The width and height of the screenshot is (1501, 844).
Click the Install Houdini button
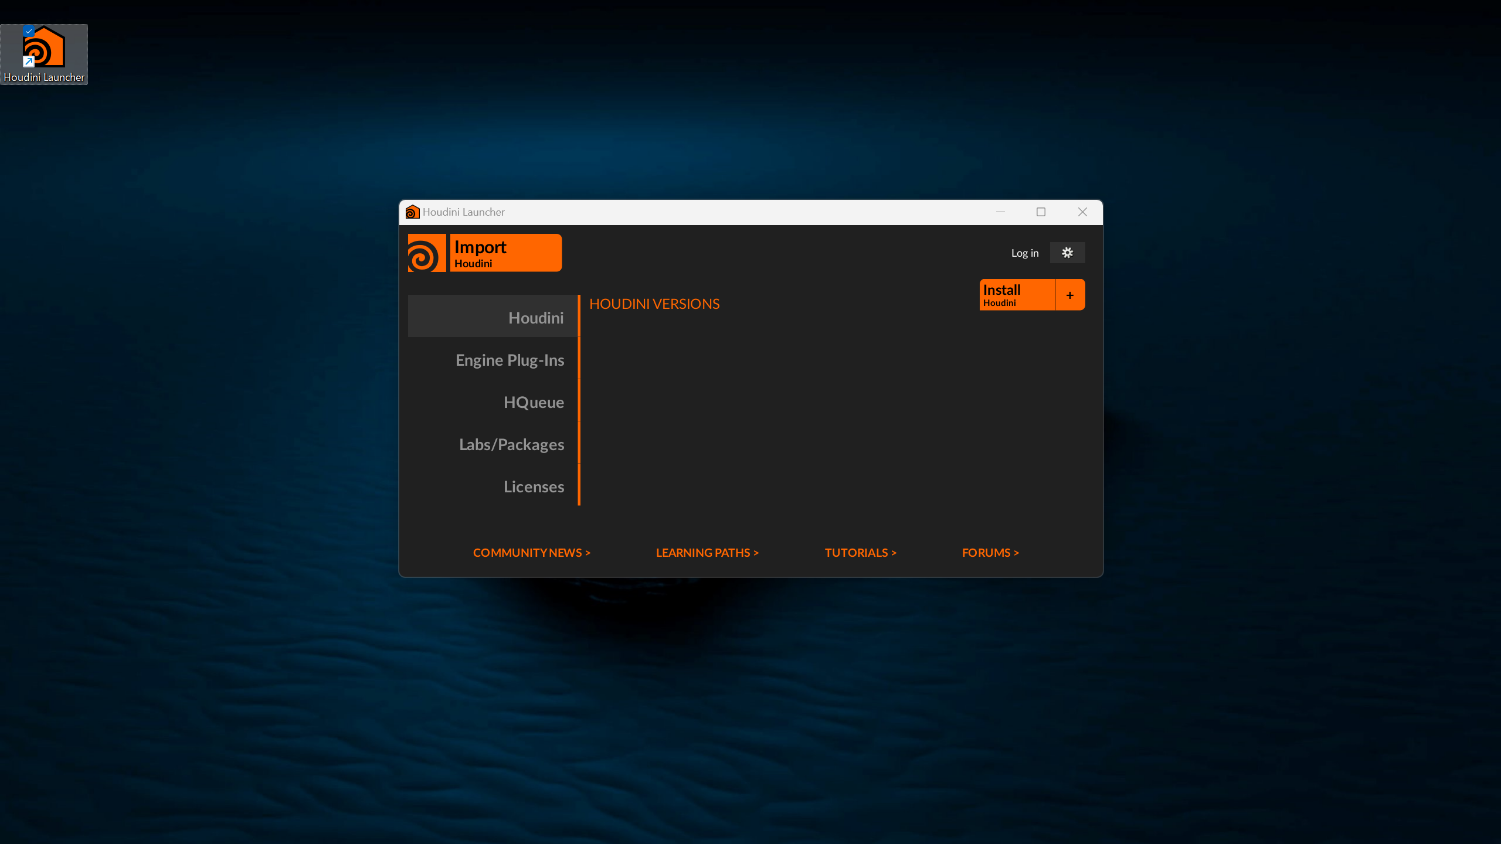pos(1017,295)
